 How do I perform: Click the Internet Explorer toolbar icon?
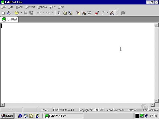coord(123,13)
